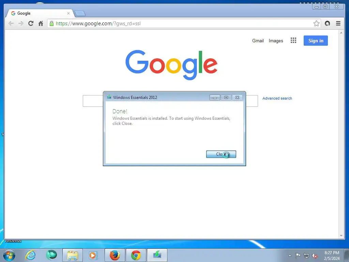Viewport: 349px width, 262px height.
Task: Bookmark this page with the star icon
Action: (316, 24)
